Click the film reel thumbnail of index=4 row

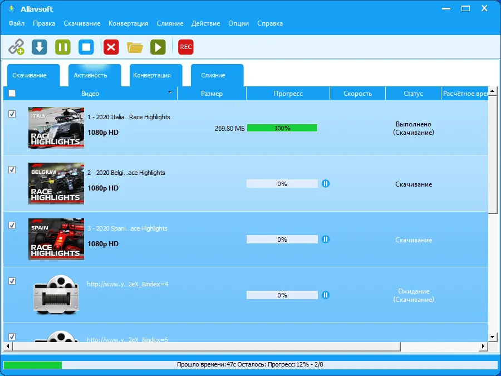[56, 295]
